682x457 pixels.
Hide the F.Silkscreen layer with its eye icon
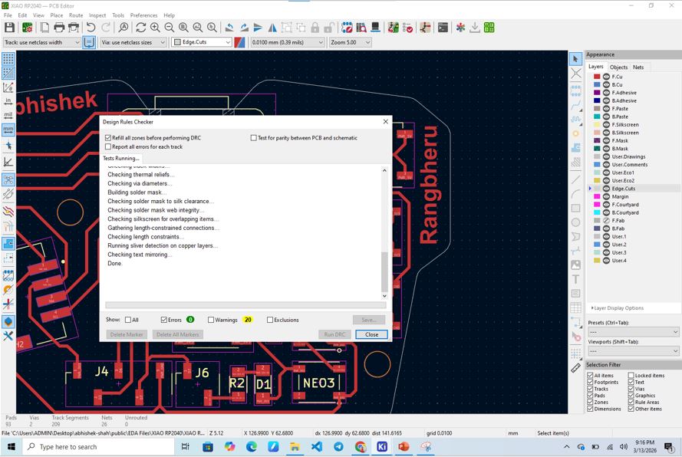tap(606, 124)
